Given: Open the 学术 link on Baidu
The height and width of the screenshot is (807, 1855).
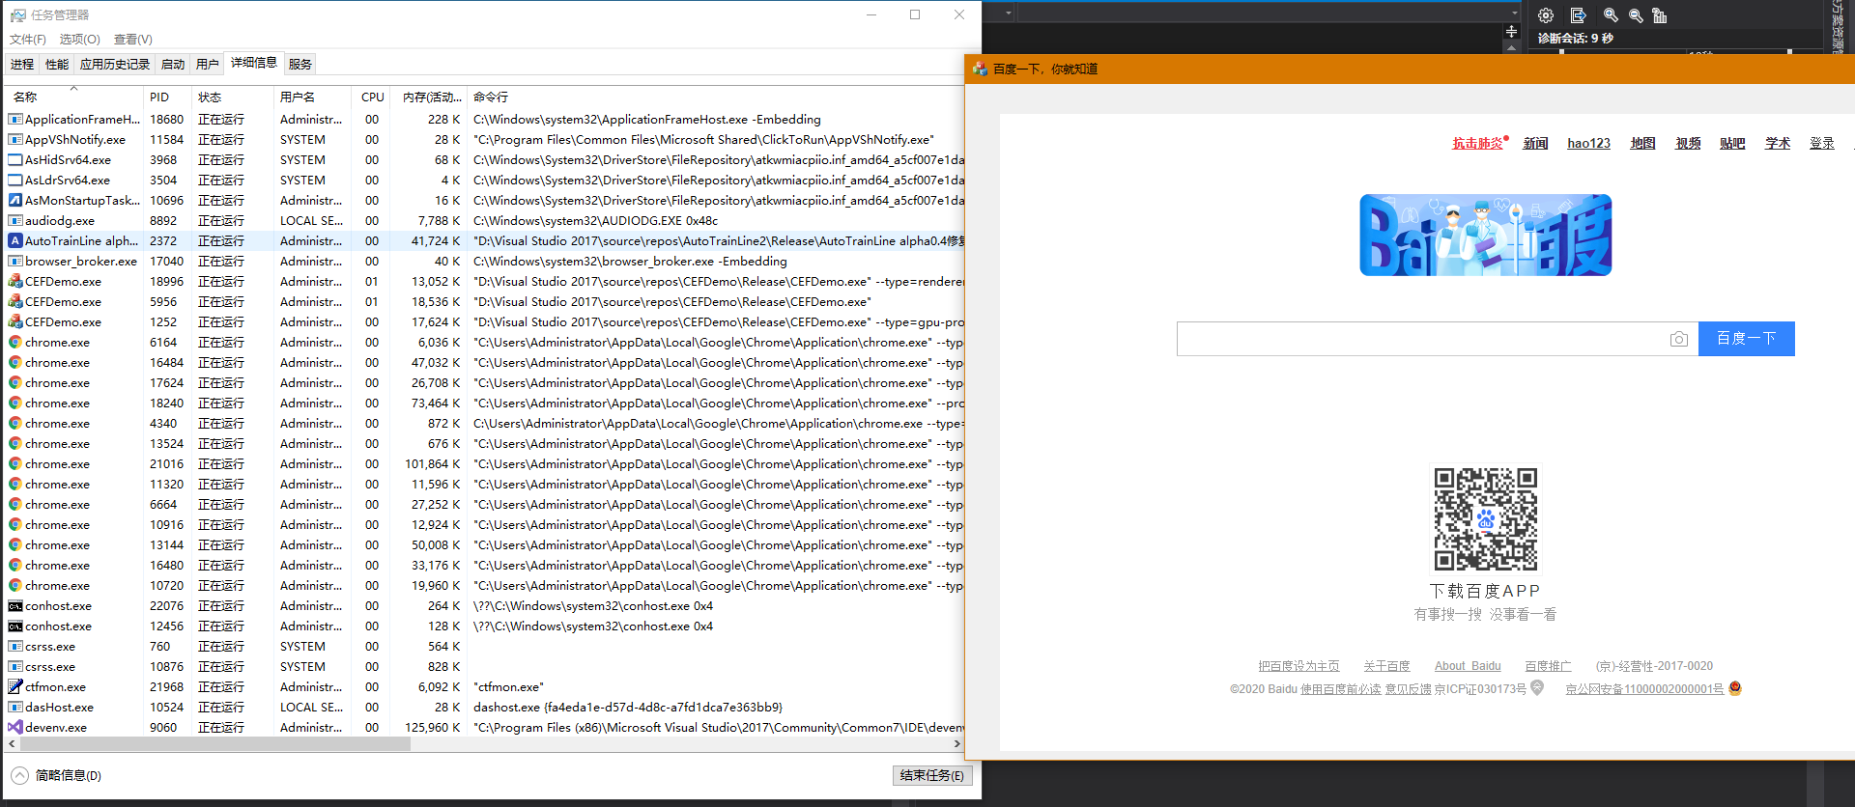Looking at the screenshot, I should [x=1778, y=143].
